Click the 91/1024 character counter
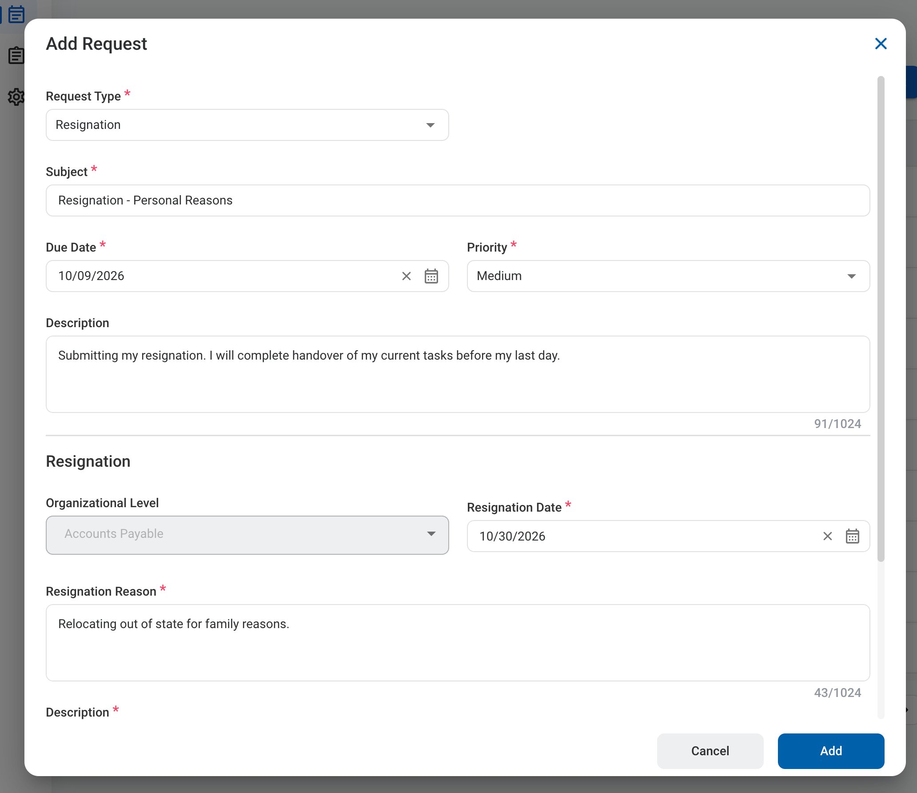917x793 pixels. click(x=837, y=424)
